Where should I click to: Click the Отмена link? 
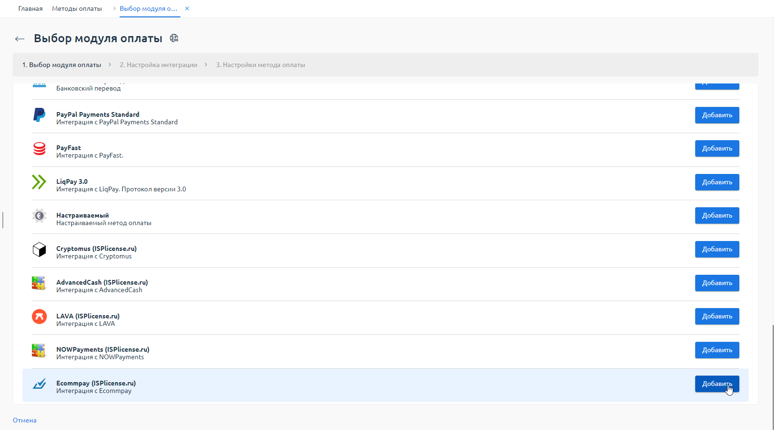pos(24,420)
